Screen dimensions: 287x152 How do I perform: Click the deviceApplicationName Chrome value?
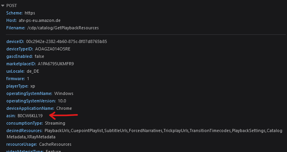click(x=64, y=108)
